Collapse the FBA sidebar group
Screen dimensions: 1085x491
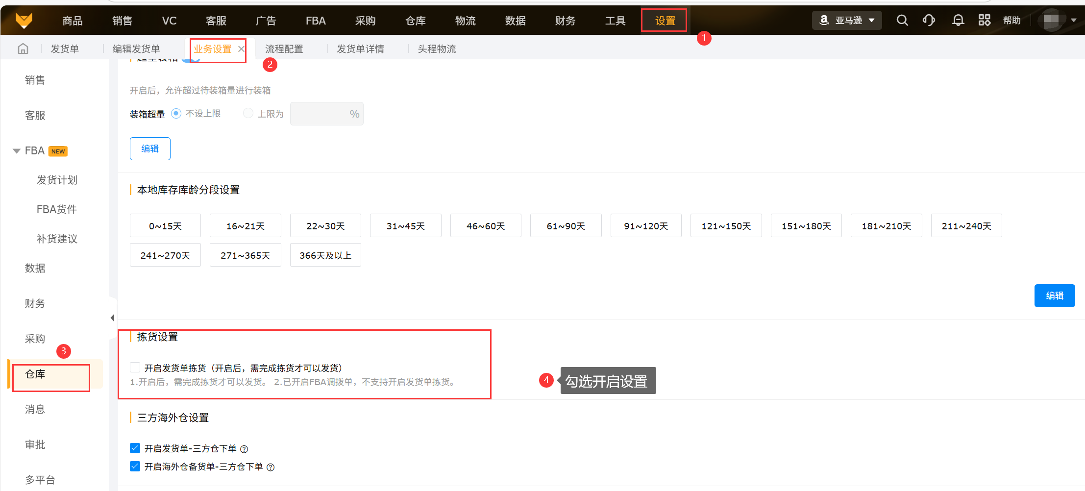16,151
